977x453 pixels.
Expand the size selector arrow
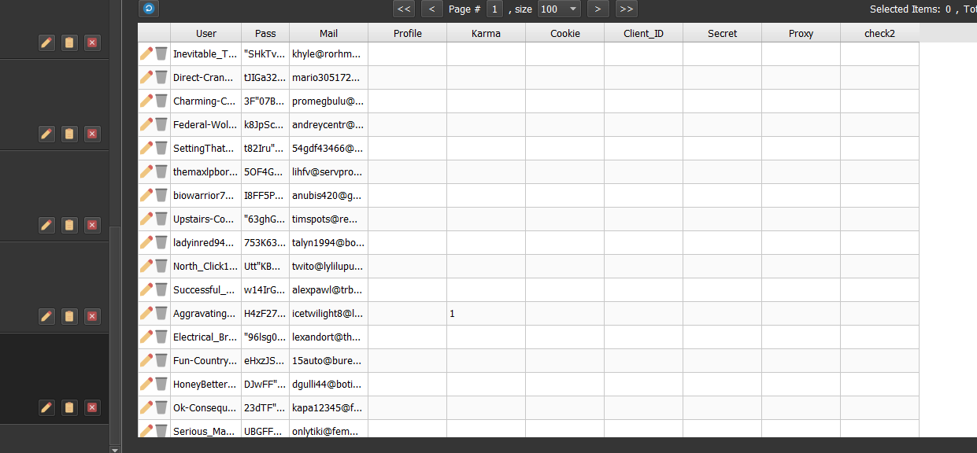point(572,9)
